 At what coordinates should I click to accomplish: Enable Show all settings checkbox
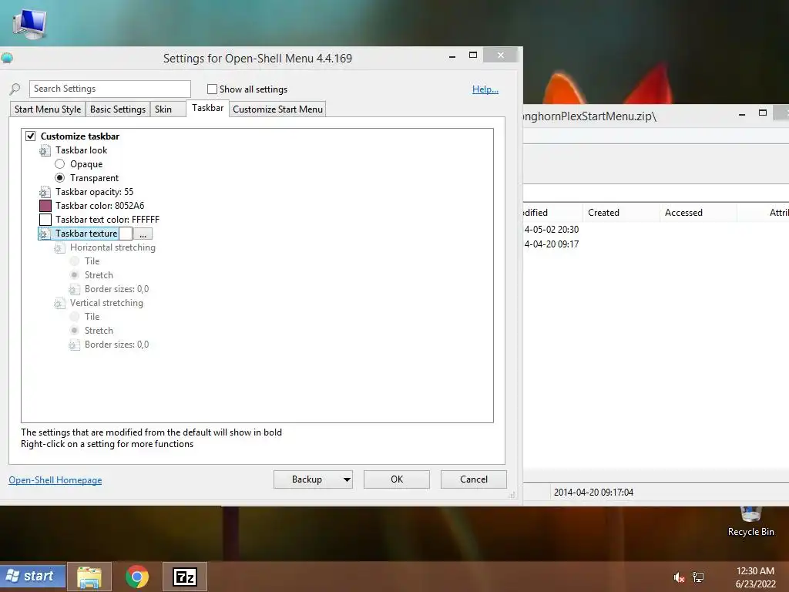tap(213, 89)
